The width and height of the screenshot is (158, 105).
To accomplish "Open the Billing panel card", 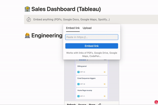I will (92, 69).
